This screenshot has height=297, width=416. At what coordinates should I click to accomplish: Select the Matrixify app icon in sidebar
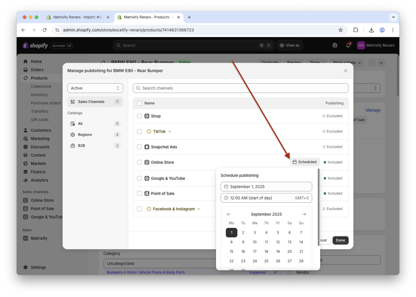pyautogui.click(x=25, y=238)
